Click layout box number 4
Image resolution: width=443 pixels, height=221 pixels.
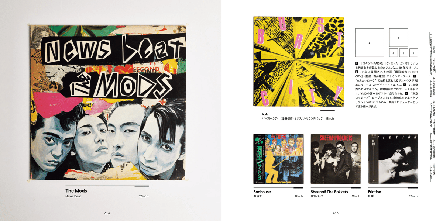403,53
